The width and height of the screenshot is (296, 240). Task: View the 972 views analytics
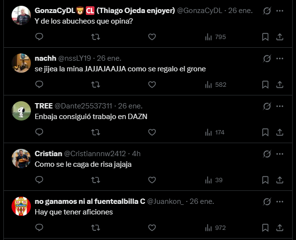point(215,228)
